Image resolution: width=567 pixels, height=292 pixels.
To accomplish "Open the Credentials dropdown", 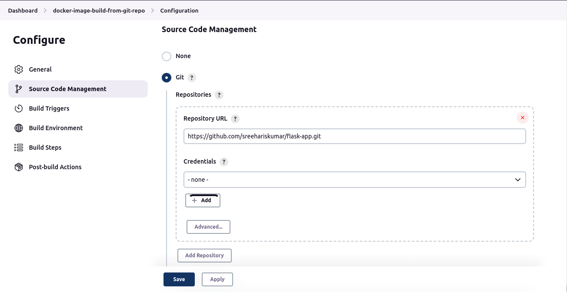I will coord(354,179).
